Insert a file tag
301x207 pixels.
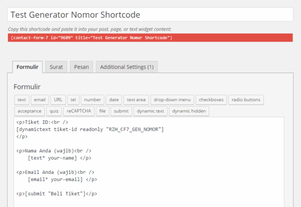click(x=102, y=111)
